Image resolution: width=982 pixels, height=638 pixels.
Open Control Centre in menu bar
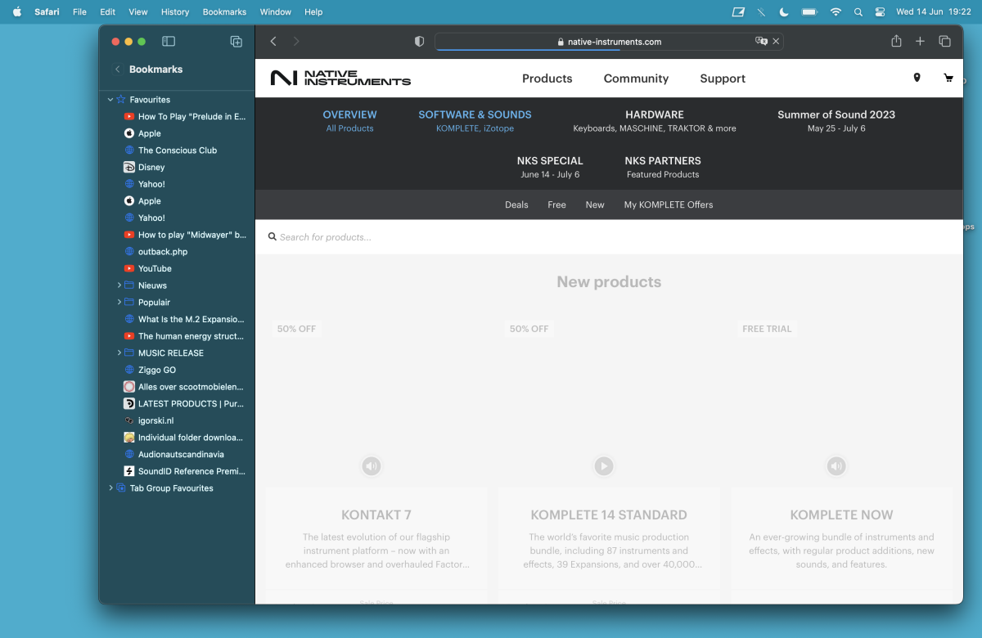click(881, 11)
